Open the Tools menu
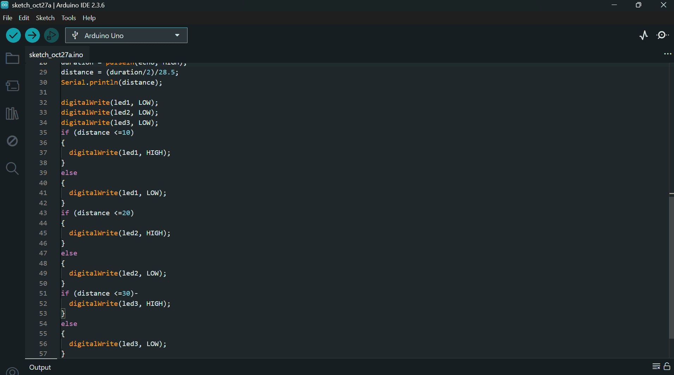Viewport: 674px width, 375px height. (68, 18)
